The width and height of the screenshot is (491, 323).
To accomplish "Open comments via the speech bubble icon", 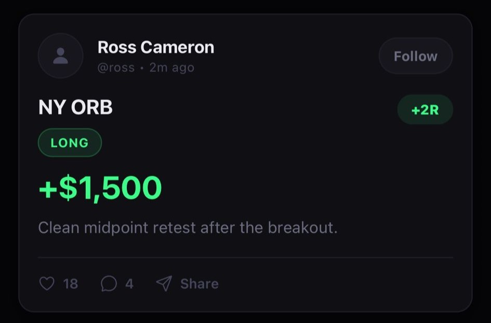I will [x=109, y=284].
